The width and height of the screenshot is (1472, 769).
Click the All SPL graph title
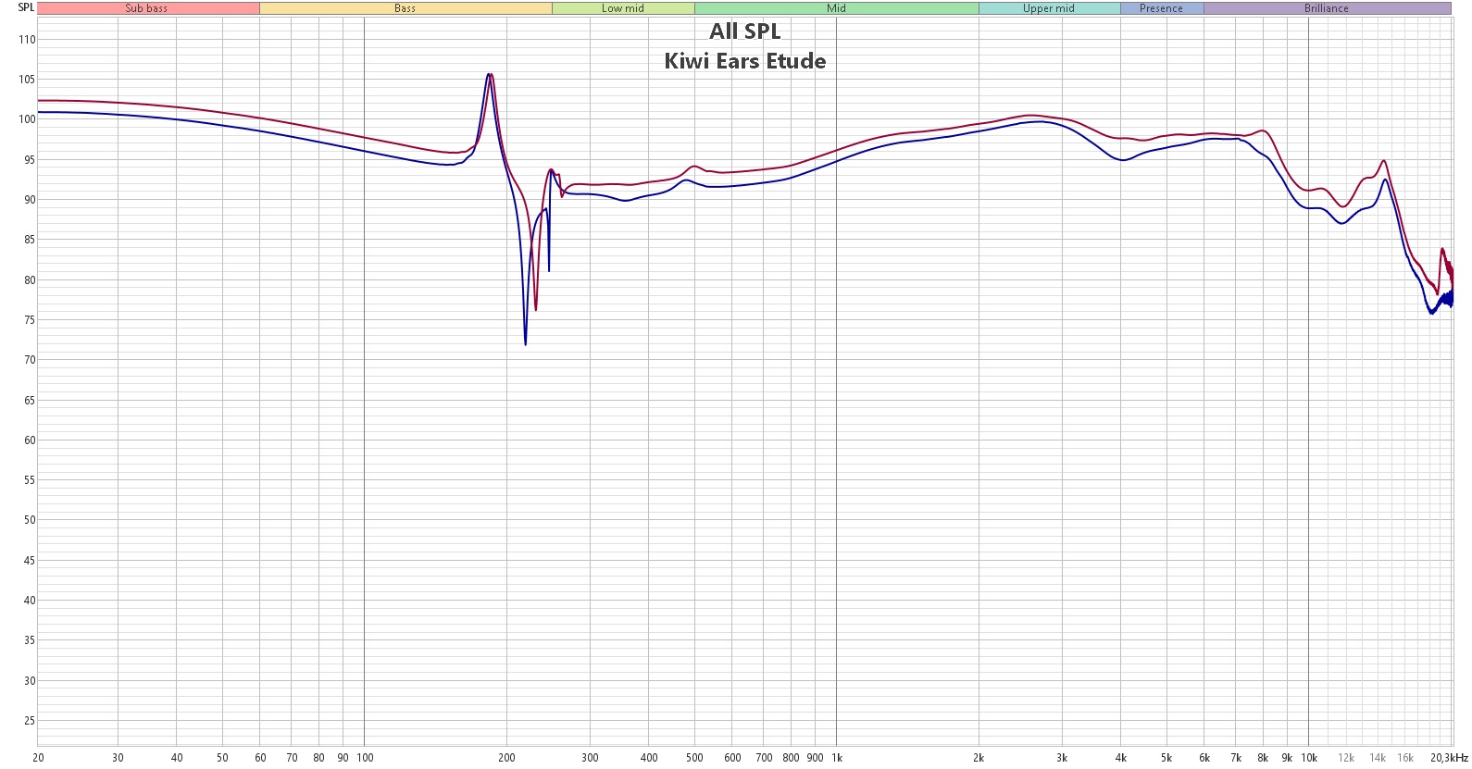745,31
